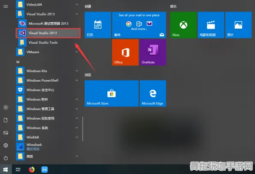Open the Visual Studio Tools folder
The image size is (255, 174).
point(48,43)
